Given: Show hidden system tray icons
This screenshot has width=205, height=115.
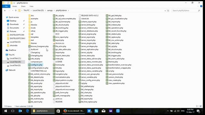Looking at the screenshot, I should (x=168, y=111).
